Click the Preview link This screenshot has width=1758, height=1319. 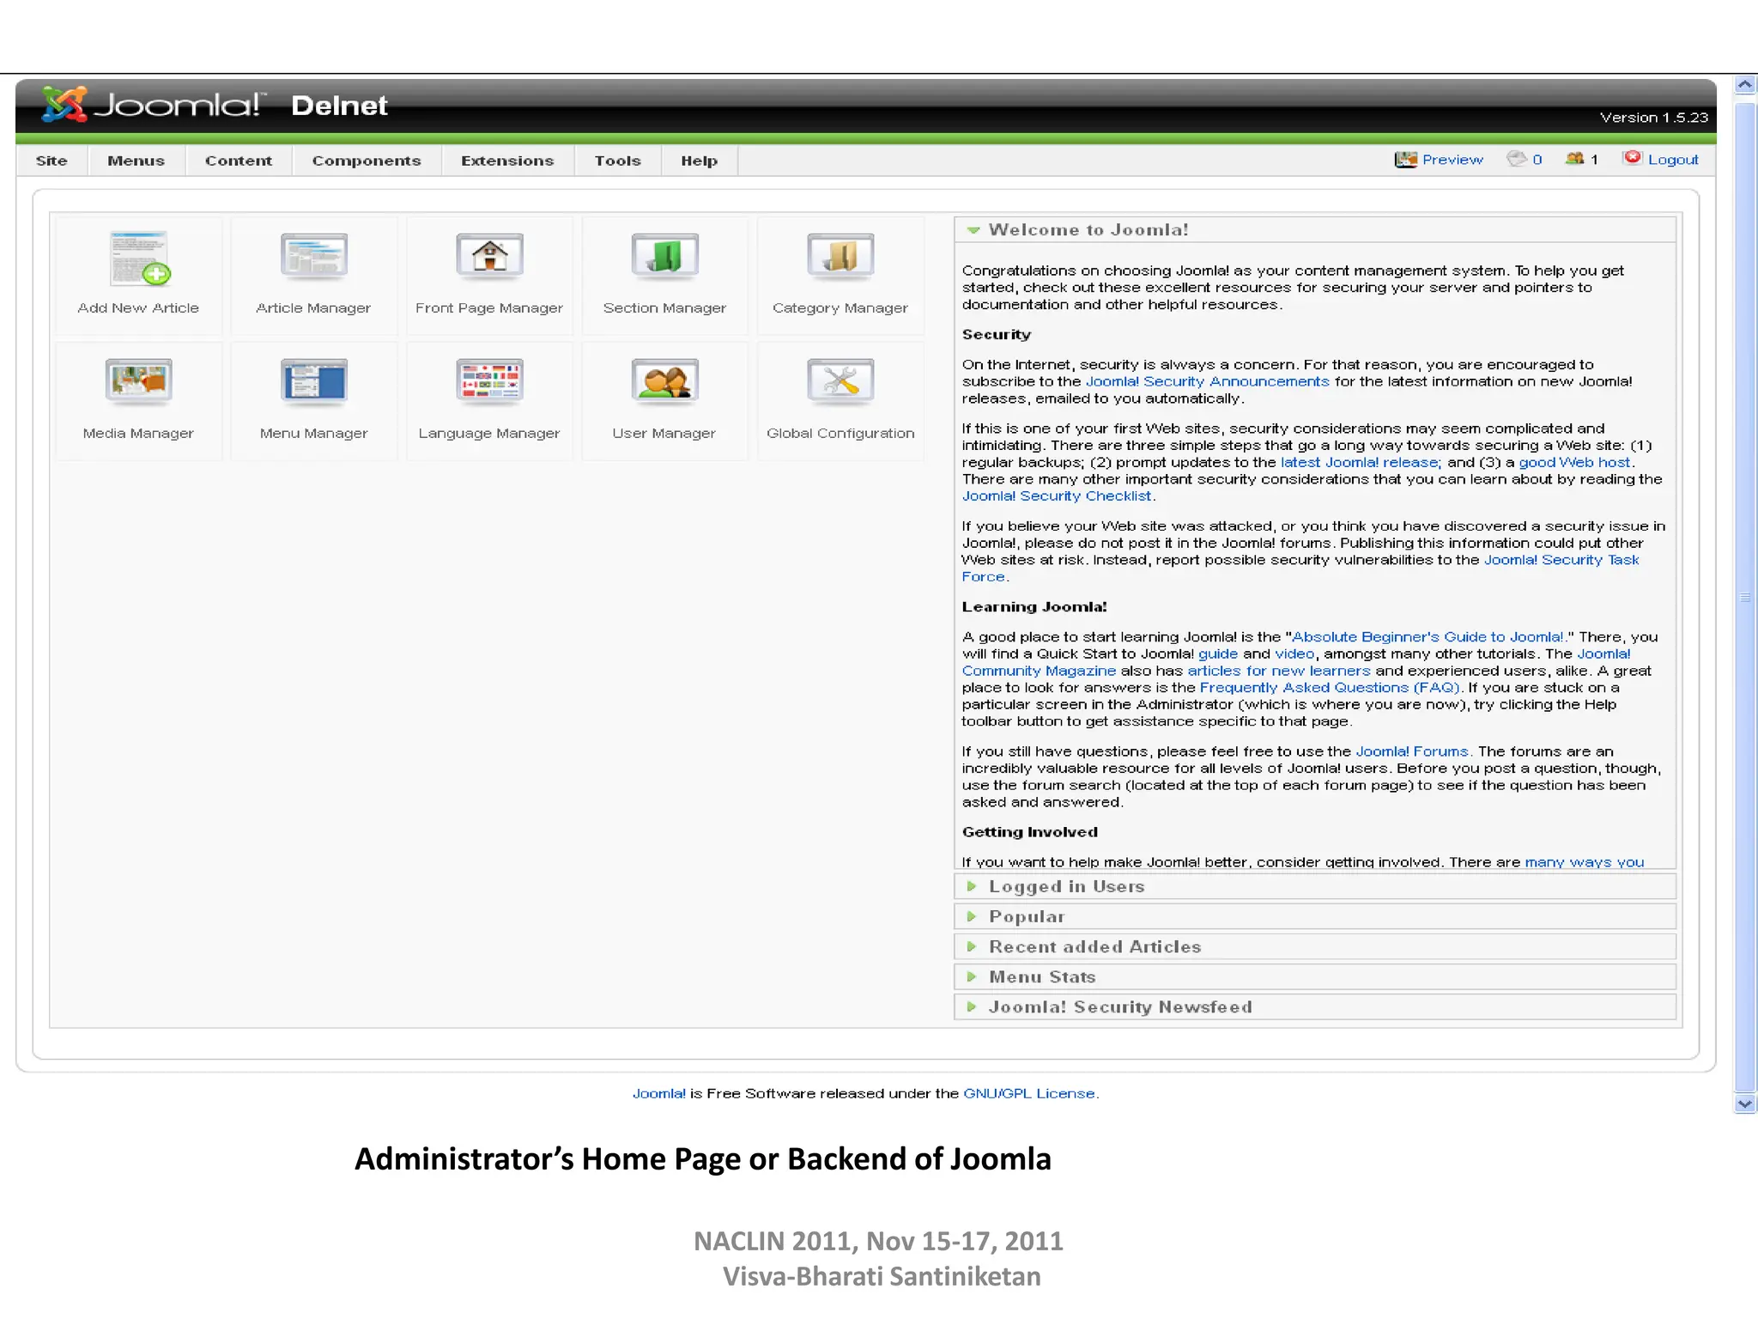click(x=1452, y=160)
